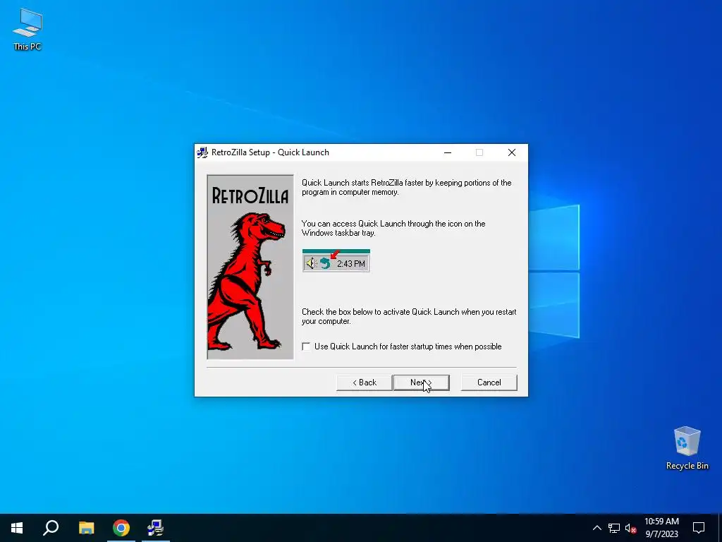
Task: Open the Recycle Bin desktop icon
Action: pyautogui.click(x=687, y=448)
